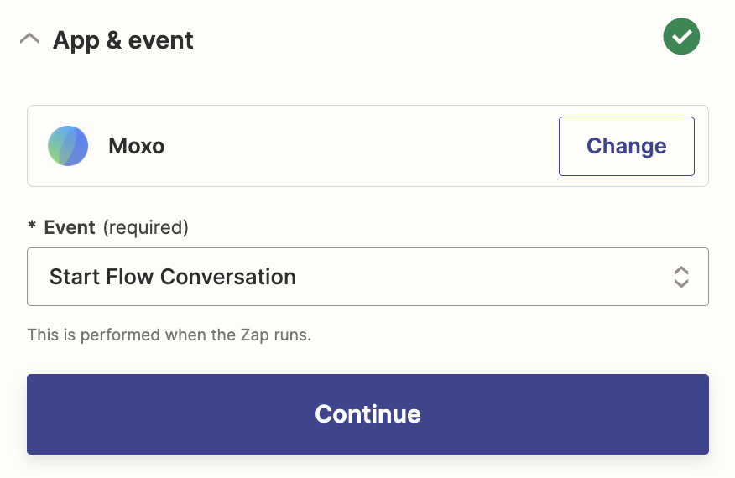Image resolution: width=735 pixels, height=478 pixels.
Task: Select the Start Flow Conversation value text
Action: click(x=173, y=277)
